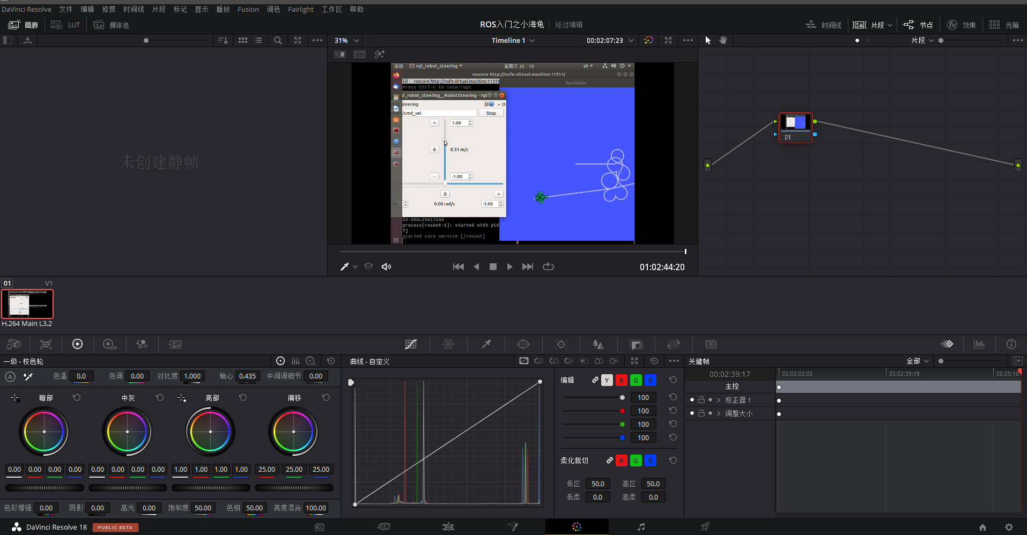1027x535 pixels.
Task: Show the 画廊 gallery panel
Action: click(23, 25)
